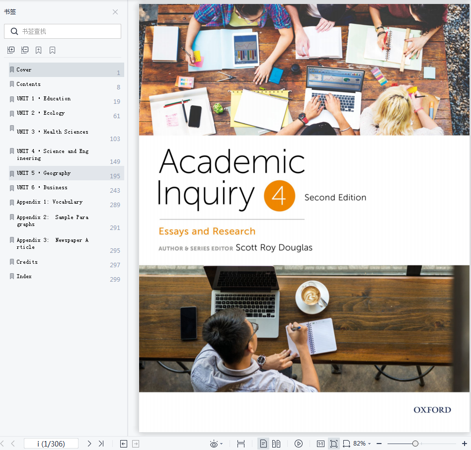The image size is (471, 450).
Task: Select UNIT 5 Geography bookmark
Action: (x=67, y=173)
